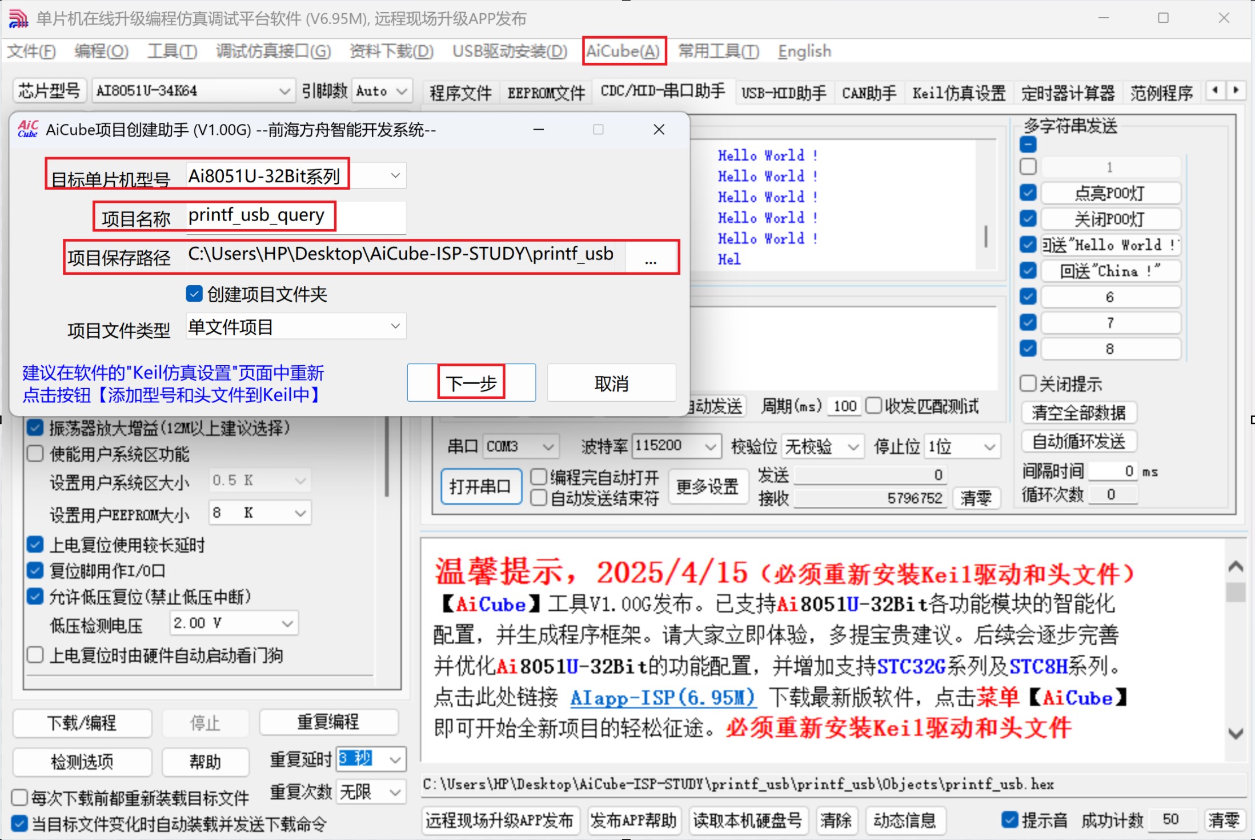Click the 间隔时间 ms input field
The image size is (1255, 840).
point(1113,471)
